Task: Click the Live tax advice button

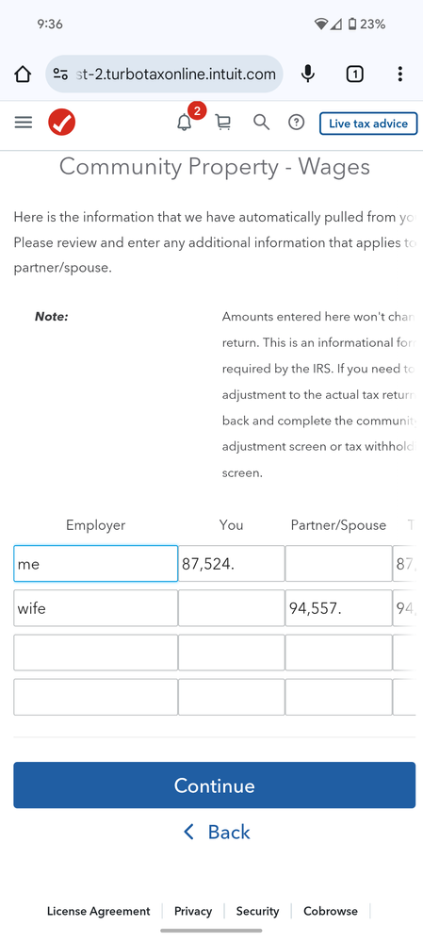Action: point(368,124)
